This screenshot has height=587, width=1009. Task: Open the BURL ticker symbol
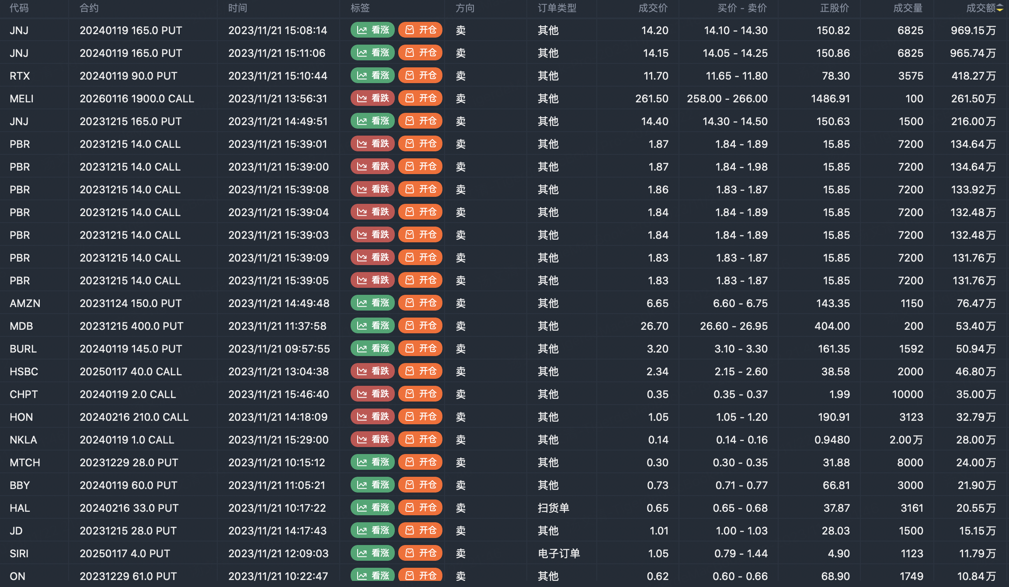[x=23, y=349]
